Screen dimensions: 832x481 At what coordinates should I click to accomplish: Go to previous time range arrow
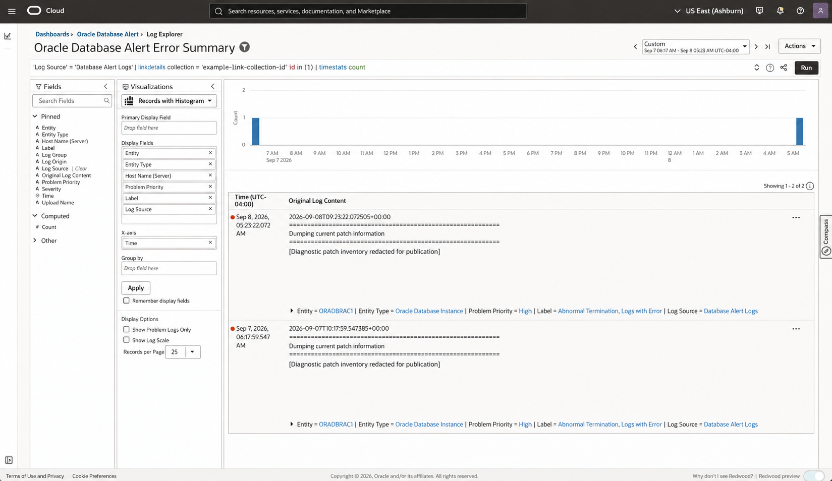635,46
